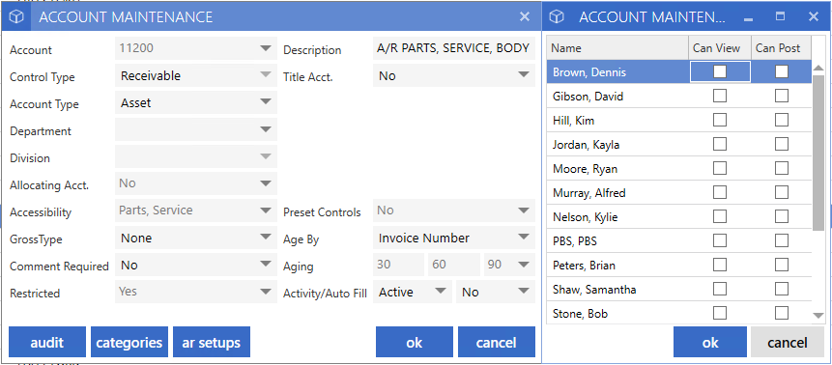The width and height of the screenshot is (832, 365).
Task: Open the categories button
Action: click(x=129, y=342)
